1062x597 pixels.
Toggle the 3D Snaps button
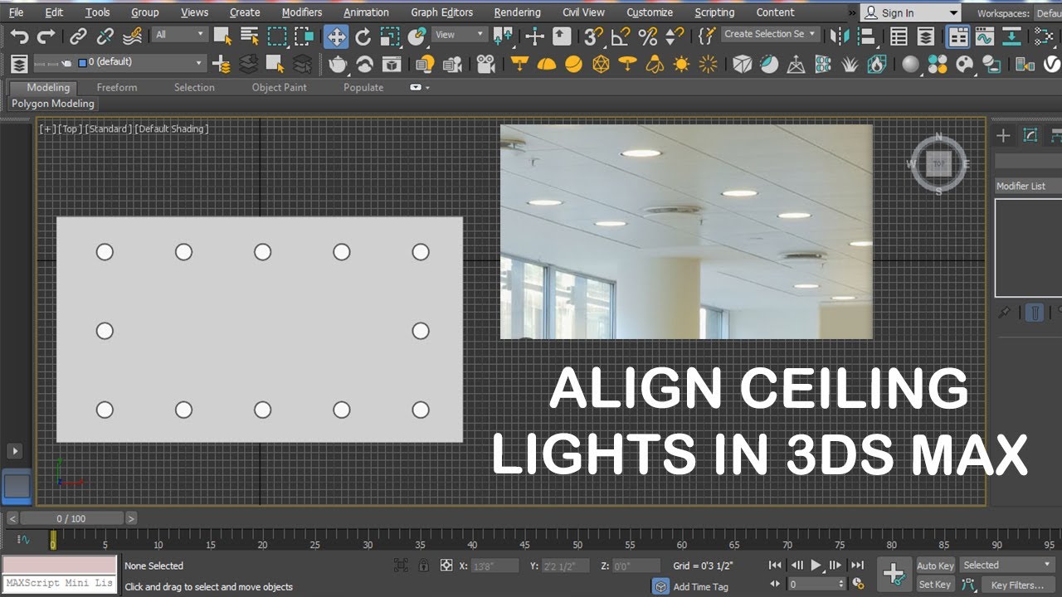(593, 36)
